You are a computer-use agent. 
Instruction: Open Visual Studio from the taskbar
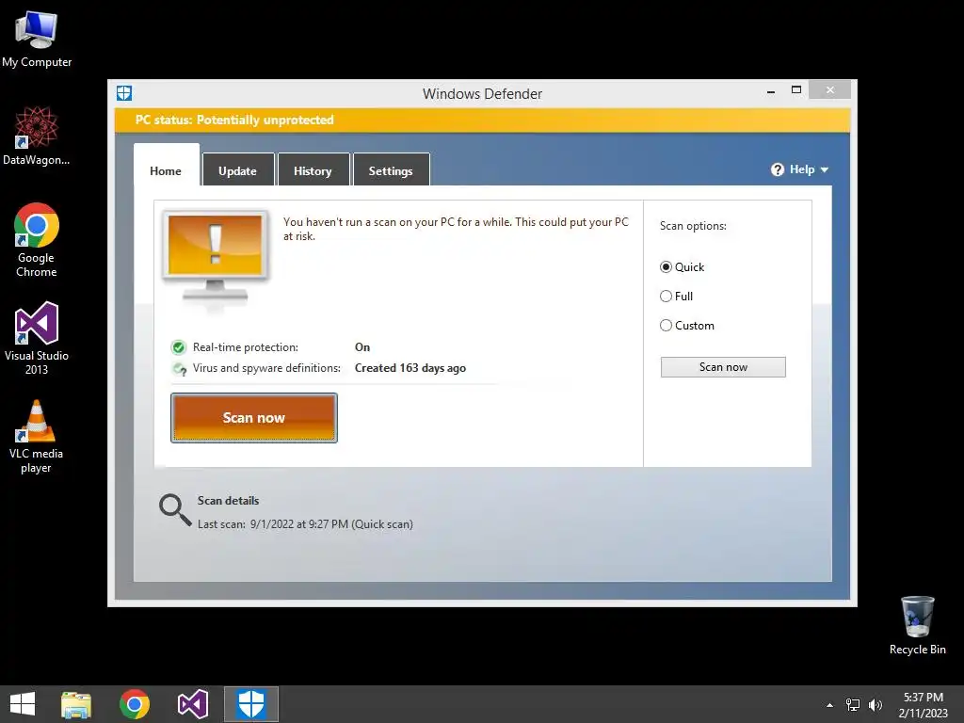[192, 704]
